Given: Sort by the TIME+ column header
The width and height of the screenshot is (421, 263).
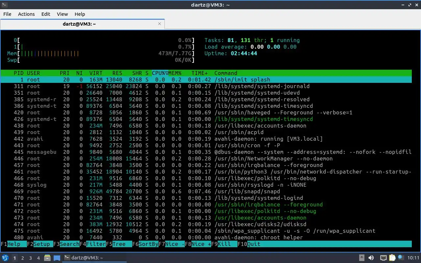Looking at the screenshot, I should 199,73.
